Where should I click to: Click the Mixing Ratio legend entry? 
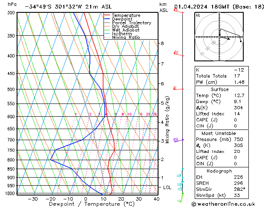(126, 37)
